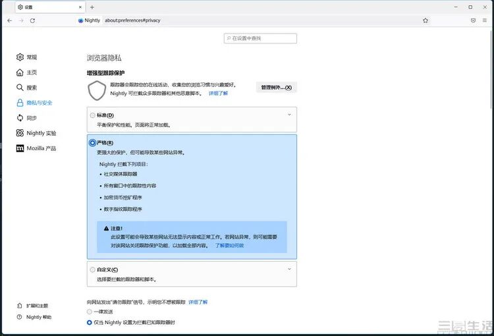494x336 pixels.
Task: Click the sync arrows icon for 同步
Action: point(20,117)
